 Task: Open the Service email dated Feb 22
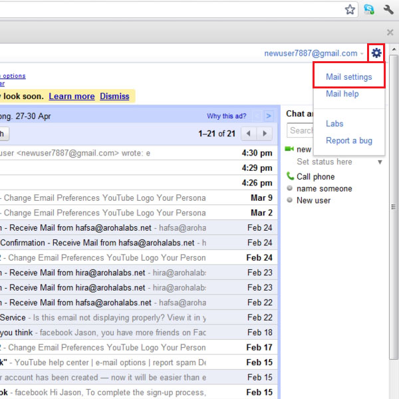click(139, 318)
